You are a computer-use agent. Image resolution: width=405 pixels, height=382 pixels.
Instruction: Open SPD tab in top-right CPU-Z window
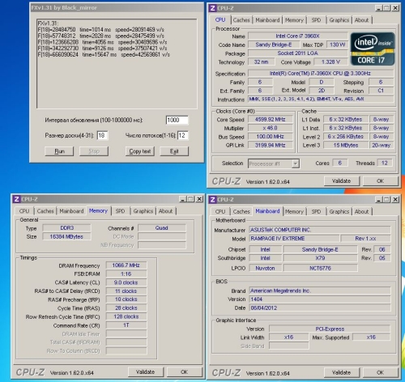(316, 20)
